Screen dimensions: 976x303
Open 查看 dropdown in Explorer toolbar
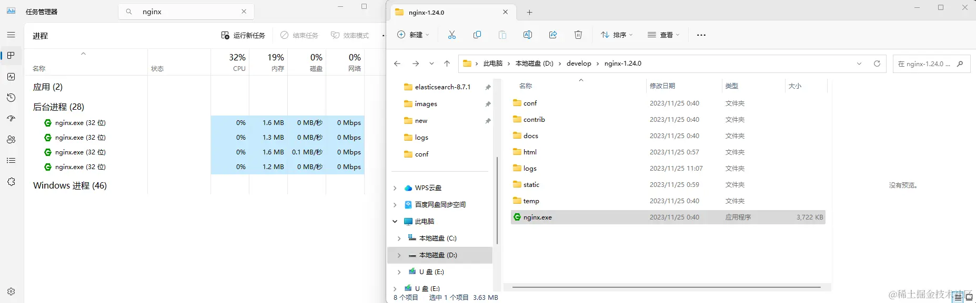(x=663, y=35)
